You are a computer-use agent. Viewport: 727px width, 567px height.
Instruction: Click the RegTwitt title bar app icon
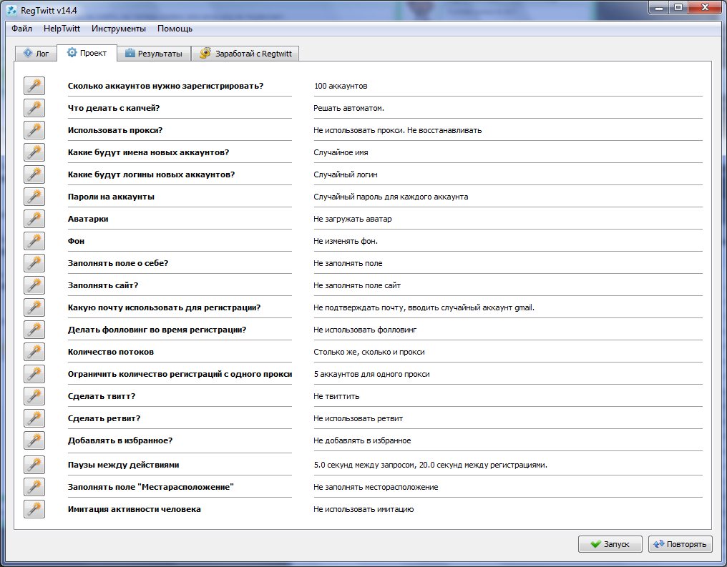coord(11,10)
